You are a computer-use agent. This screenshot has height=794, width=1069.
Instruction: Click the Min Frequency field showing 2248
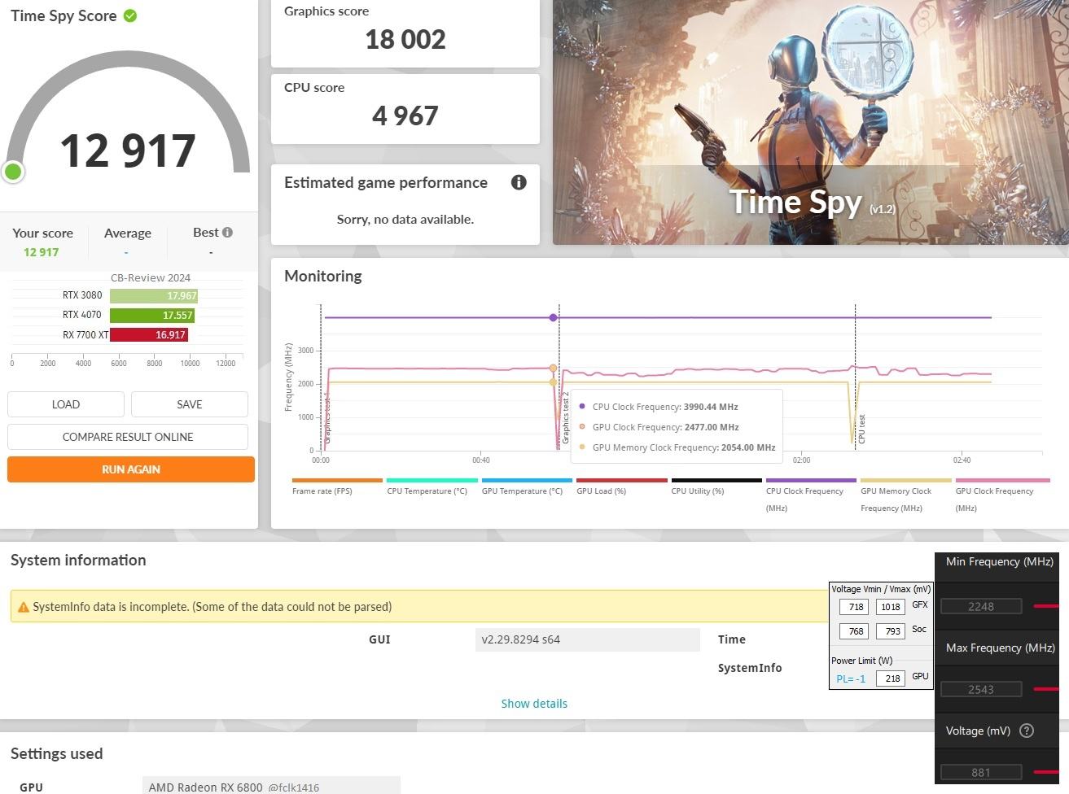[x=981, y=606]
